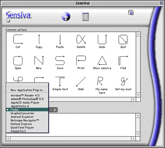Choose the highlighted Finder menu entry
The height and width of the screenshot is (148, 165).
[x=27, y=109]
